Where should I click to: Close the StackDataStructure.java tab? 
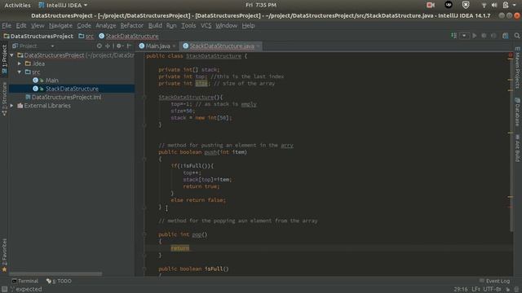click(x=259, y=46)
